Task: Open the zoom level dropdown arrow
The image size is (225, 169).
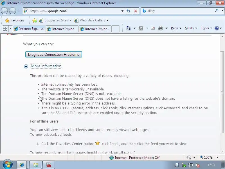Action: [217, 157]
